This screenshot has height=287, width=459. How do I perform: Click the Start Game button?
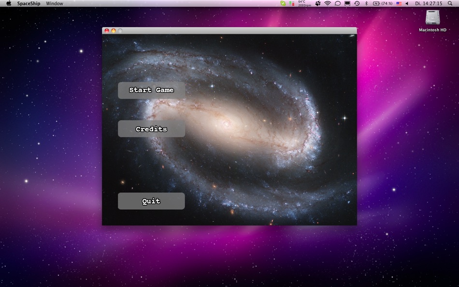(151, 90)
